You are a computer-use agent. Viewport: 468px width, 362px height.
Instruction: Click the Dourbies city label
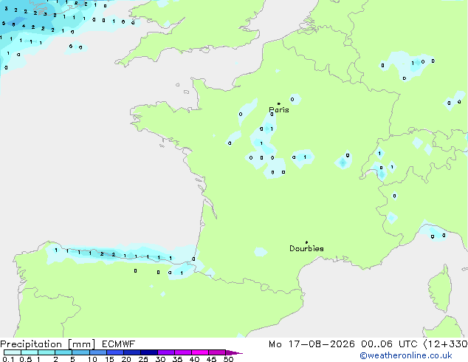point(306,248)
